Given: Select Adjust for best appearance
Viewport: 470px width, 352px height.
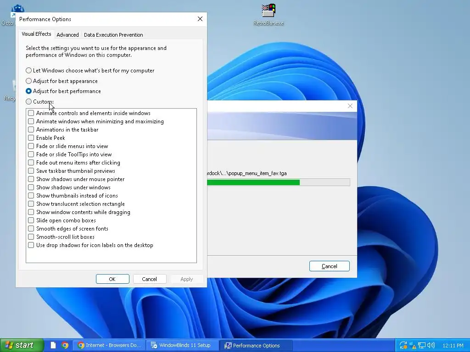Looking at the screenshot, I should tap(62, 81).
